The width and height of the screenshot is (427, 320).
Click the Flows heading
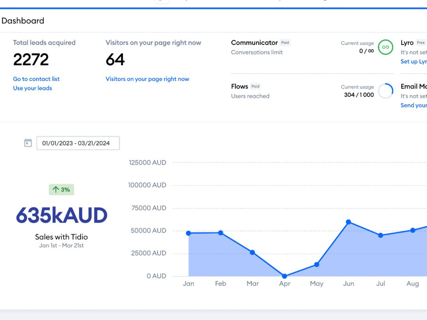click(240, 87)
